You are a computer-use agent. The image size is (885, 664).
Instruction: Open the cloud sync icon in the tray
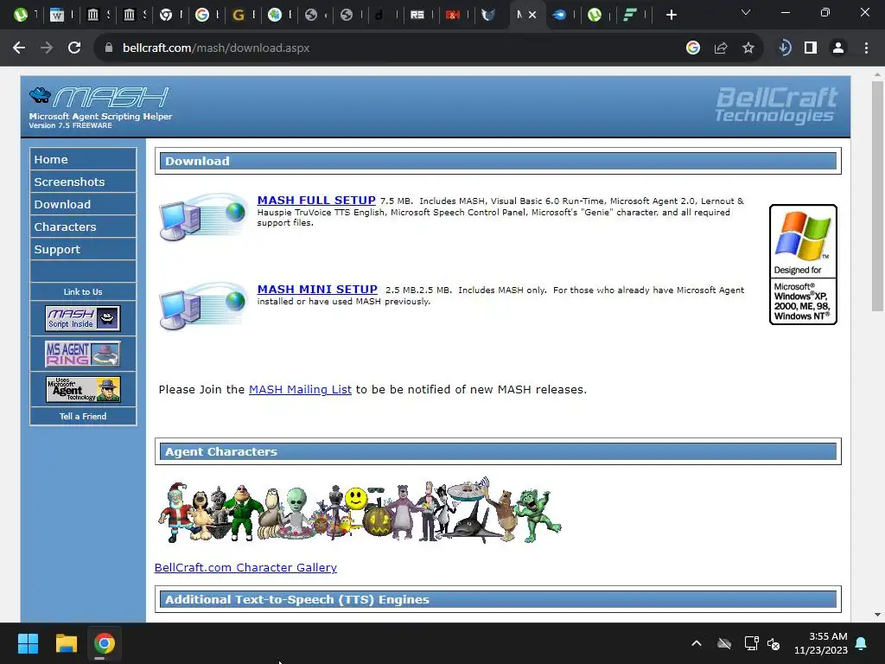coord(724,643)
